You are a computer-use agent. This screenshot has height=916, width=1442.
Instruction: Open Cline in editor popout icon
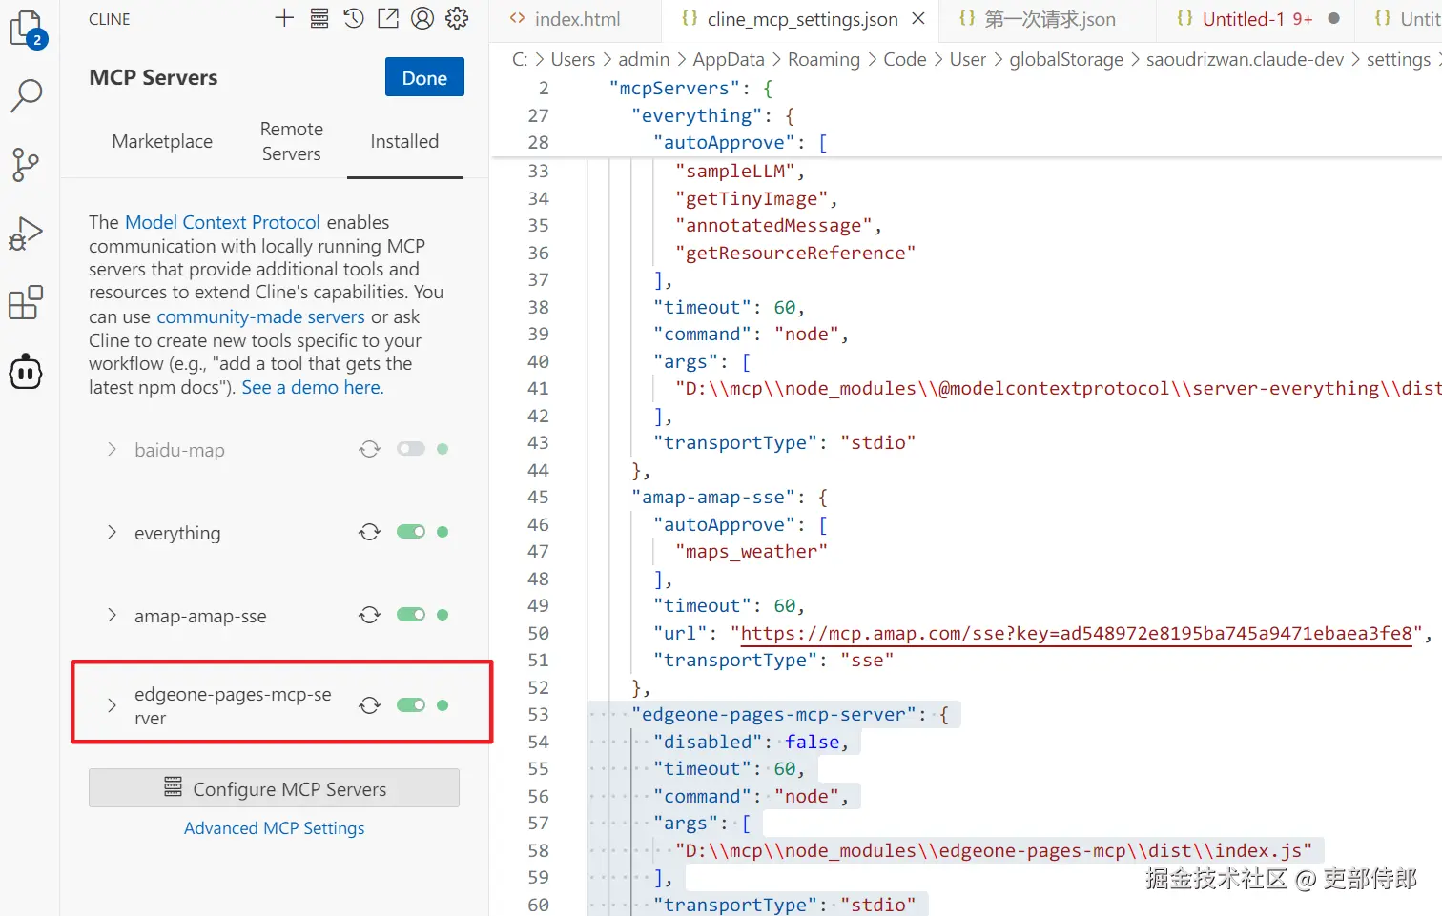pos(388,18)
